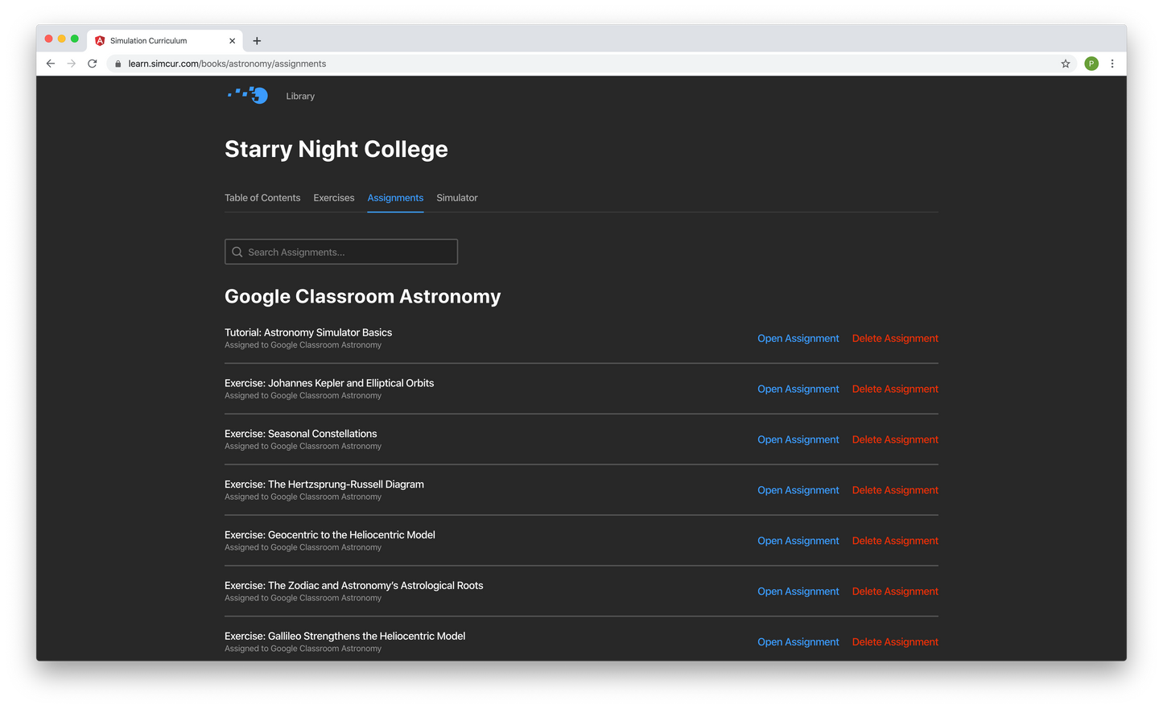
Task: Click the Simulation Curriculum logo icon
Action: [x=248, y=96]
